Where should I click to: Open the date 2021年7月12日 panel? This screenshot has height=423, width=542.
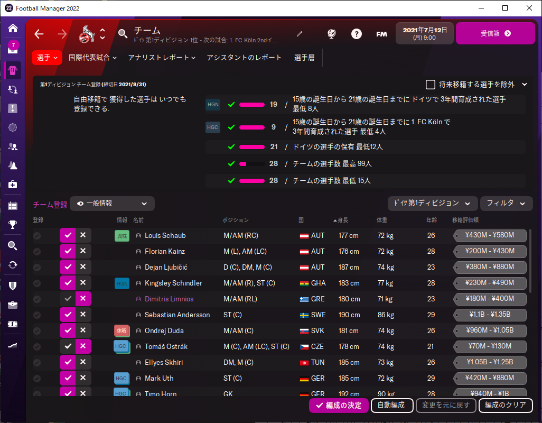(x=425, y=33)
